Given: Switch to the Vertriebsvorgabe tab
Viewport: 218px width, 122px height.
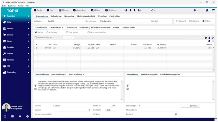Looking at the screenshot, I should (149, 74).
